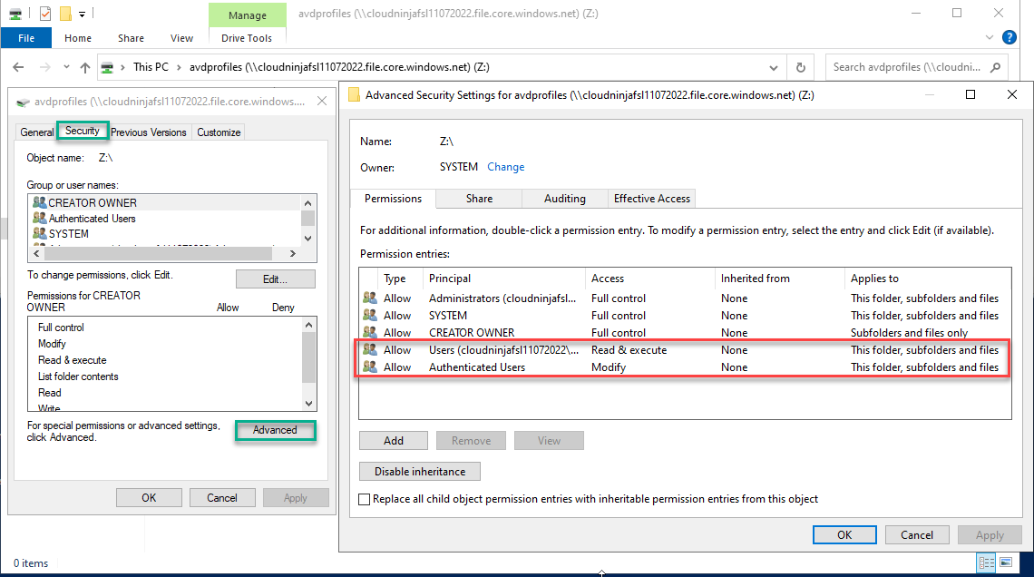Select the Users permission entry icon
Screen dimensions: 1034x577
point(370,349)
